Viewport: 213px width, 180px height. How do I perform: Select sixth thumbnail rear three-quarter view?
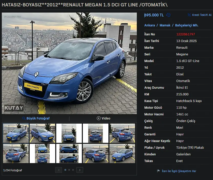coord(16,153)
